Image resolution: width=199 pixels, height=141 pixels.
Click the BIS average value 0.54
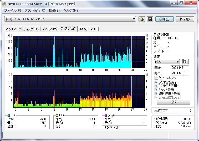(92, 119)
